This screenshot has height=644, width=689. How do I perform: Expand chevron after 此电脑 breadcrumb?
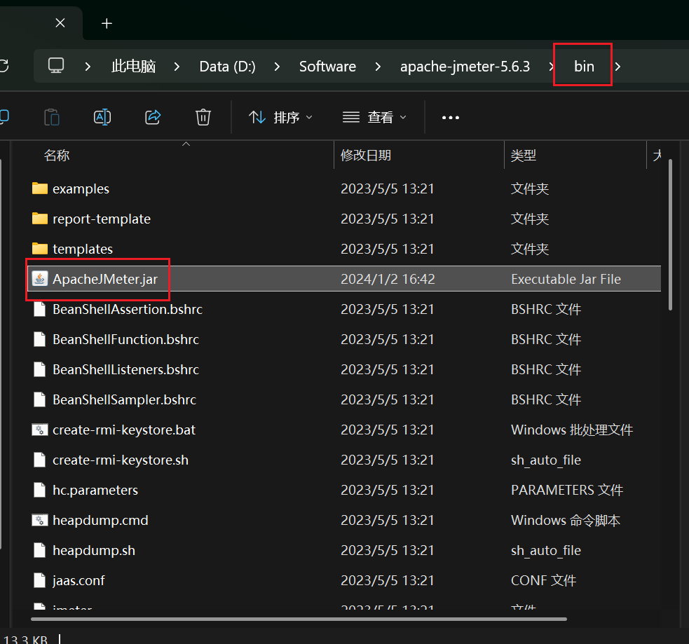[177, 67]
